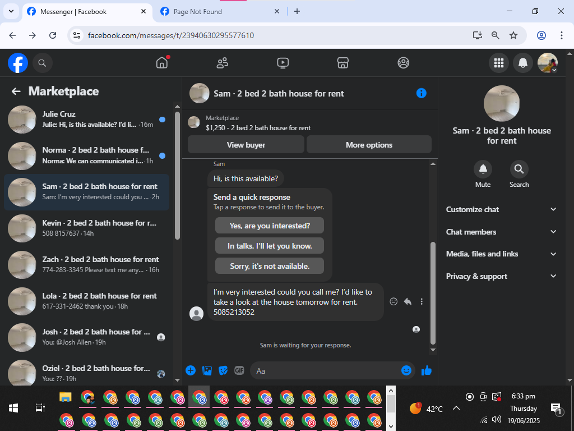This screenshot has height=431, width=574.
Task: Reply to Sam's message arrow
Action: 408,301
